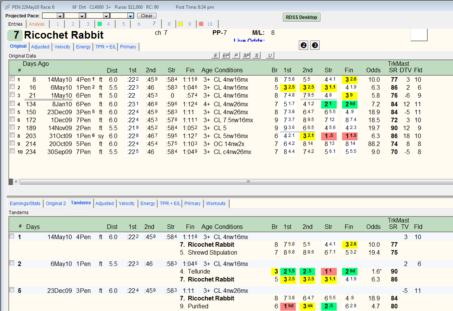Click the circled number 2 icon
This screenshot has height=311, width=453.
pos(303,45)
